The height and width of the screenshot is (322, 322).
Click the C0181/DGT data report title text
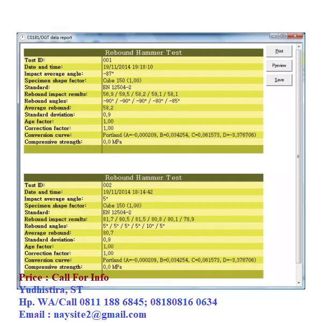click(49, 38)
